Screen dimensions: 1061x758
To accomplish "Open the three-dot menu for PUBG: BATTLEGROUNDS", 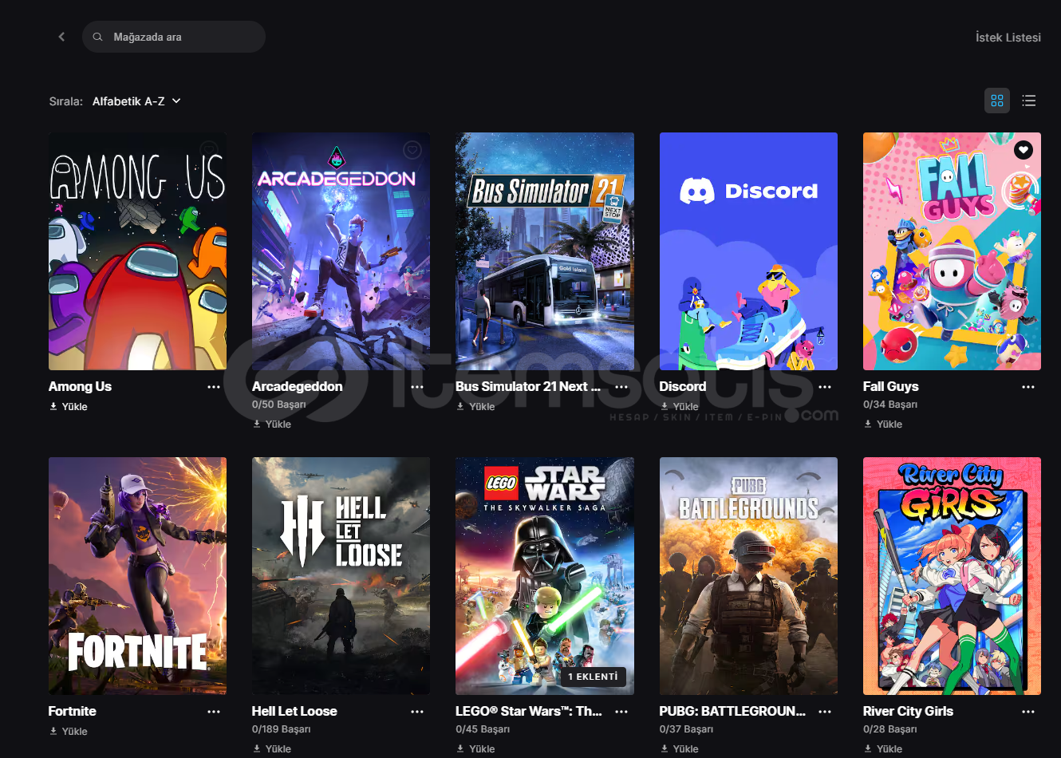I will coord(825,712).
